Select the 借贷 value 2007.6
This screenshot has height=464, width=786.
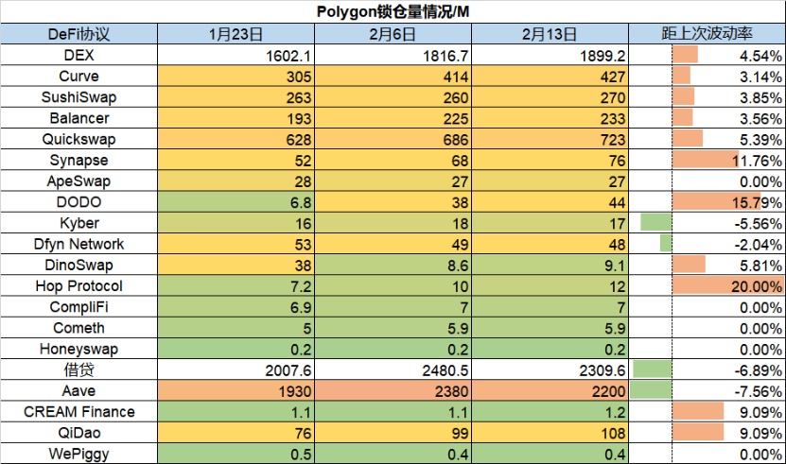tap(236, 369)
